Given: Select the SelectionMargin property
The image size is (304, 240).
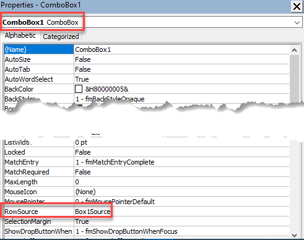Looking at the screenshot, I should tap(39, 221).
